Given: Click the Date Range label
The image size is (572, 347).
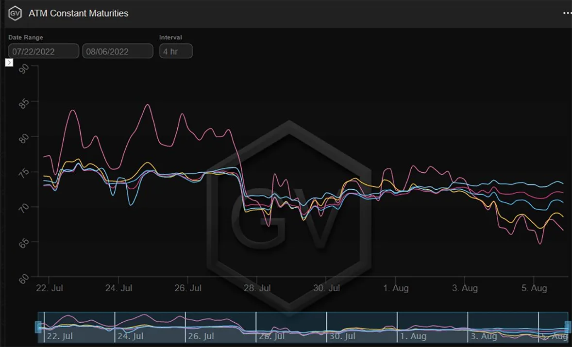Looking at the screenshot, I should [x=26, y=37].
